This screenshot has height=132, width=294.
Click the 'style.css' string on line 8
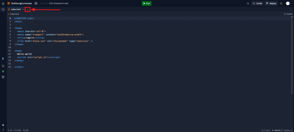[x=39, y=41]
